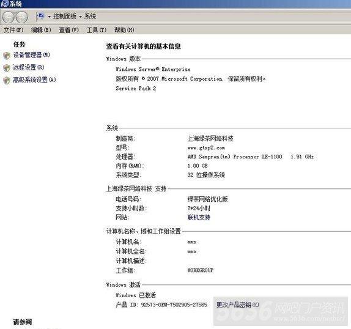351x329 pixels.
Task: Open the 编辑(E) menu
Action: 41,30
